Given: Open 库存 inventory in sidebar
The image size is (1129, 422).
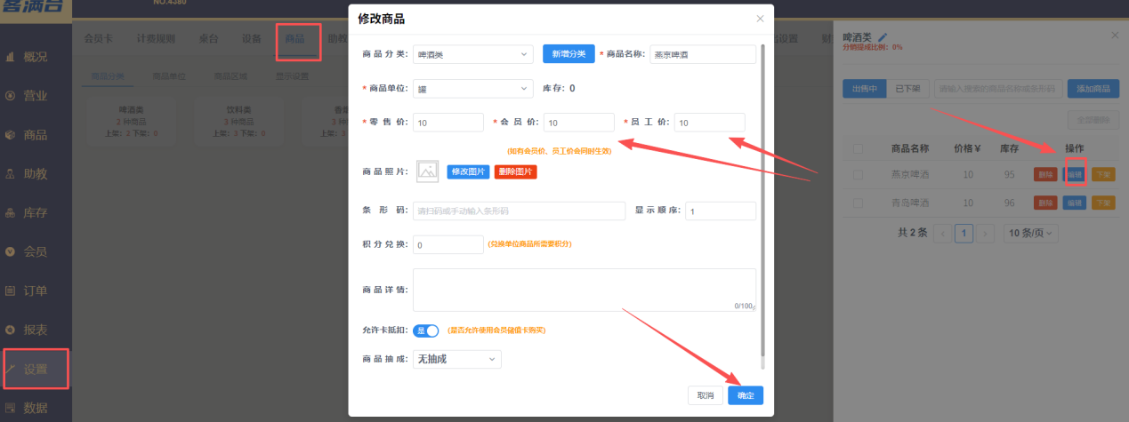Looking at the screenshot, I should [36, 212].
